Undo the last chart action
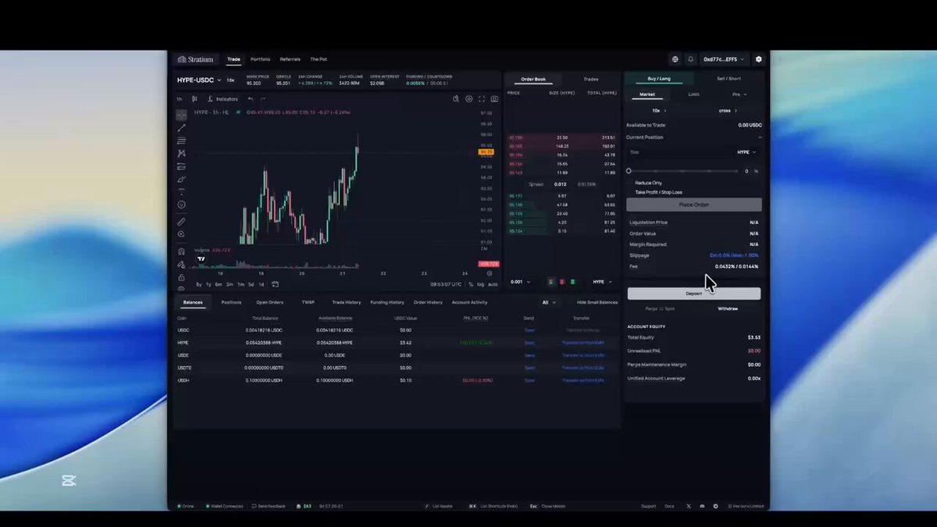937x527 pixels. 250,99
